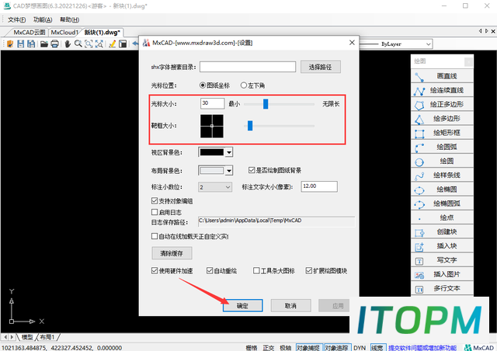Image resolution: width=497 pixels, height=351 pixels.
Task: Select the 绘矩形框 rectangle tool
Action: click(442, 133)
